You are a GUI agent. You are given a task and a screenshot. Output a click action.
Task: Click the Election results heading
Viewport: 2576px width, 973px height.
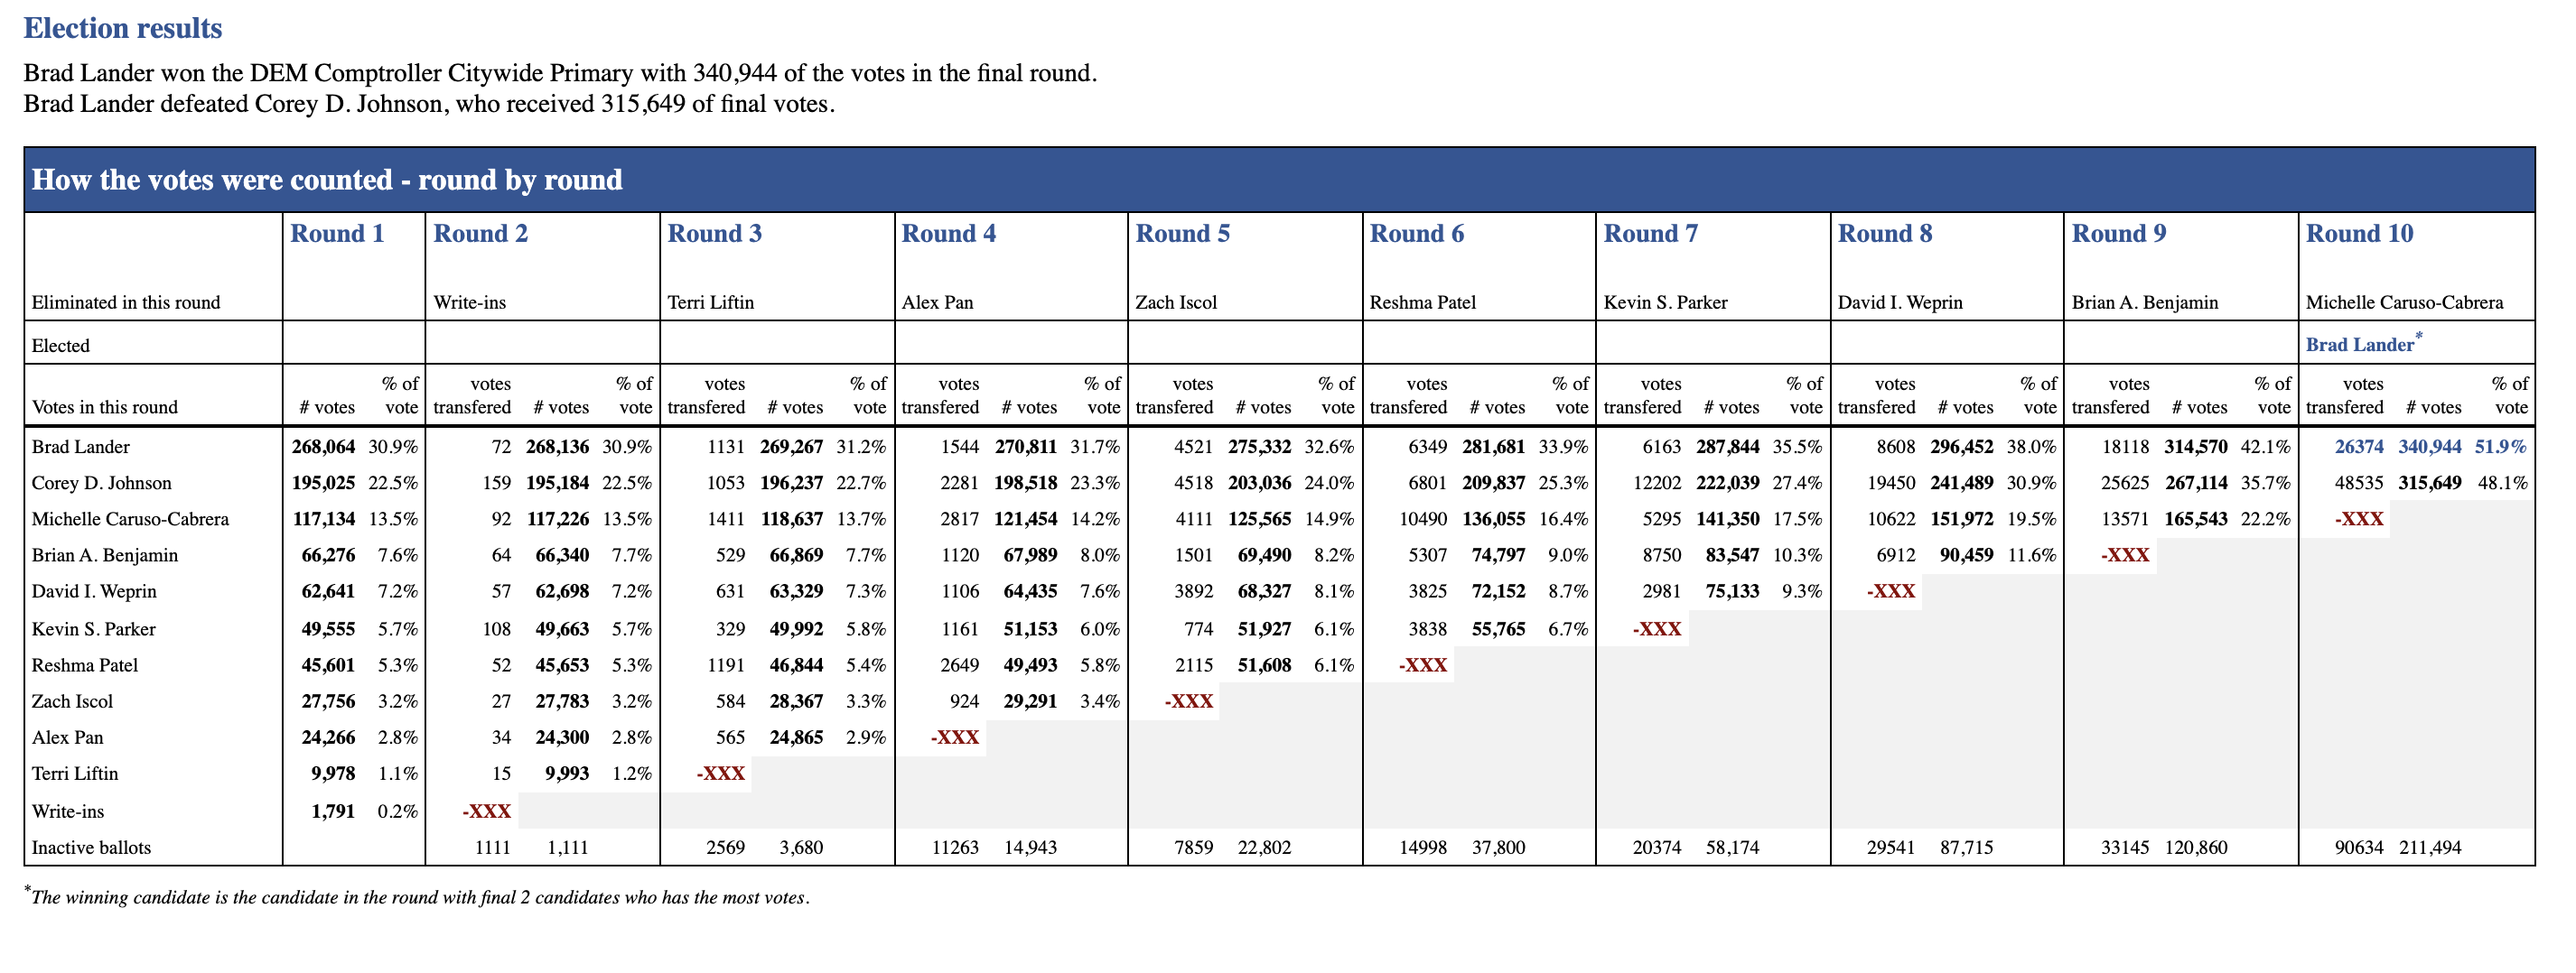123,28
